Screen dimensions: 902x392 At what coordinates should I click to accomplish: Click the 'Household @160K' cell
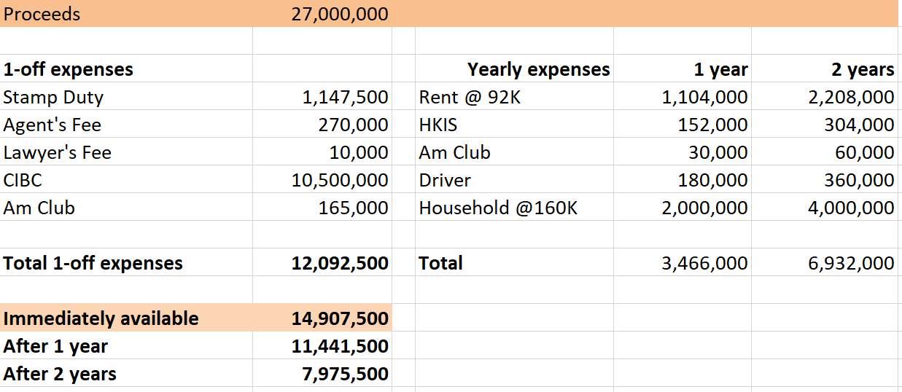tap(514, 208)
